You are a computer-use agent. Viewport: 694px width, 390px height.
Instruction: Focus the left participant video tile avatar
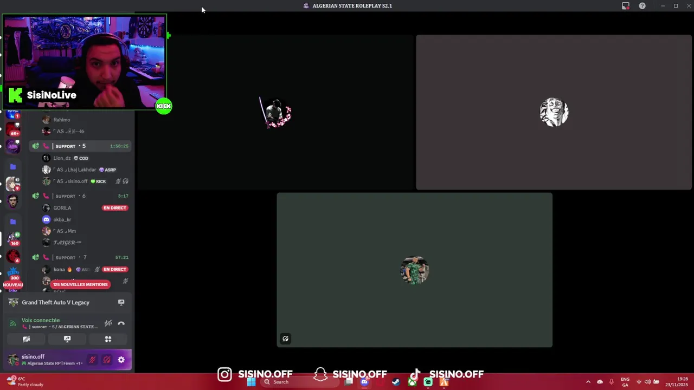tap(276, 113)
